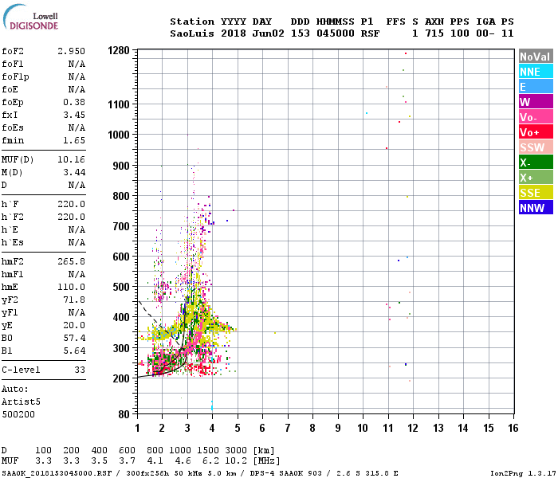Select the NNE cyan legend swatch

pyautogui.click(x=536, y=72)
